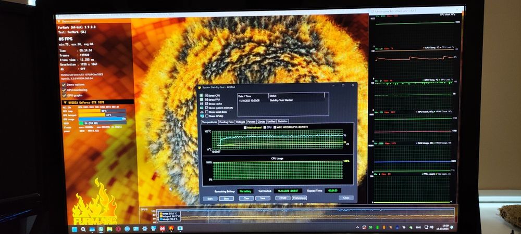Click the AIDA64 title bar flame icon
The width and height of the screenshot is (521, 234).
click(200, 87)
